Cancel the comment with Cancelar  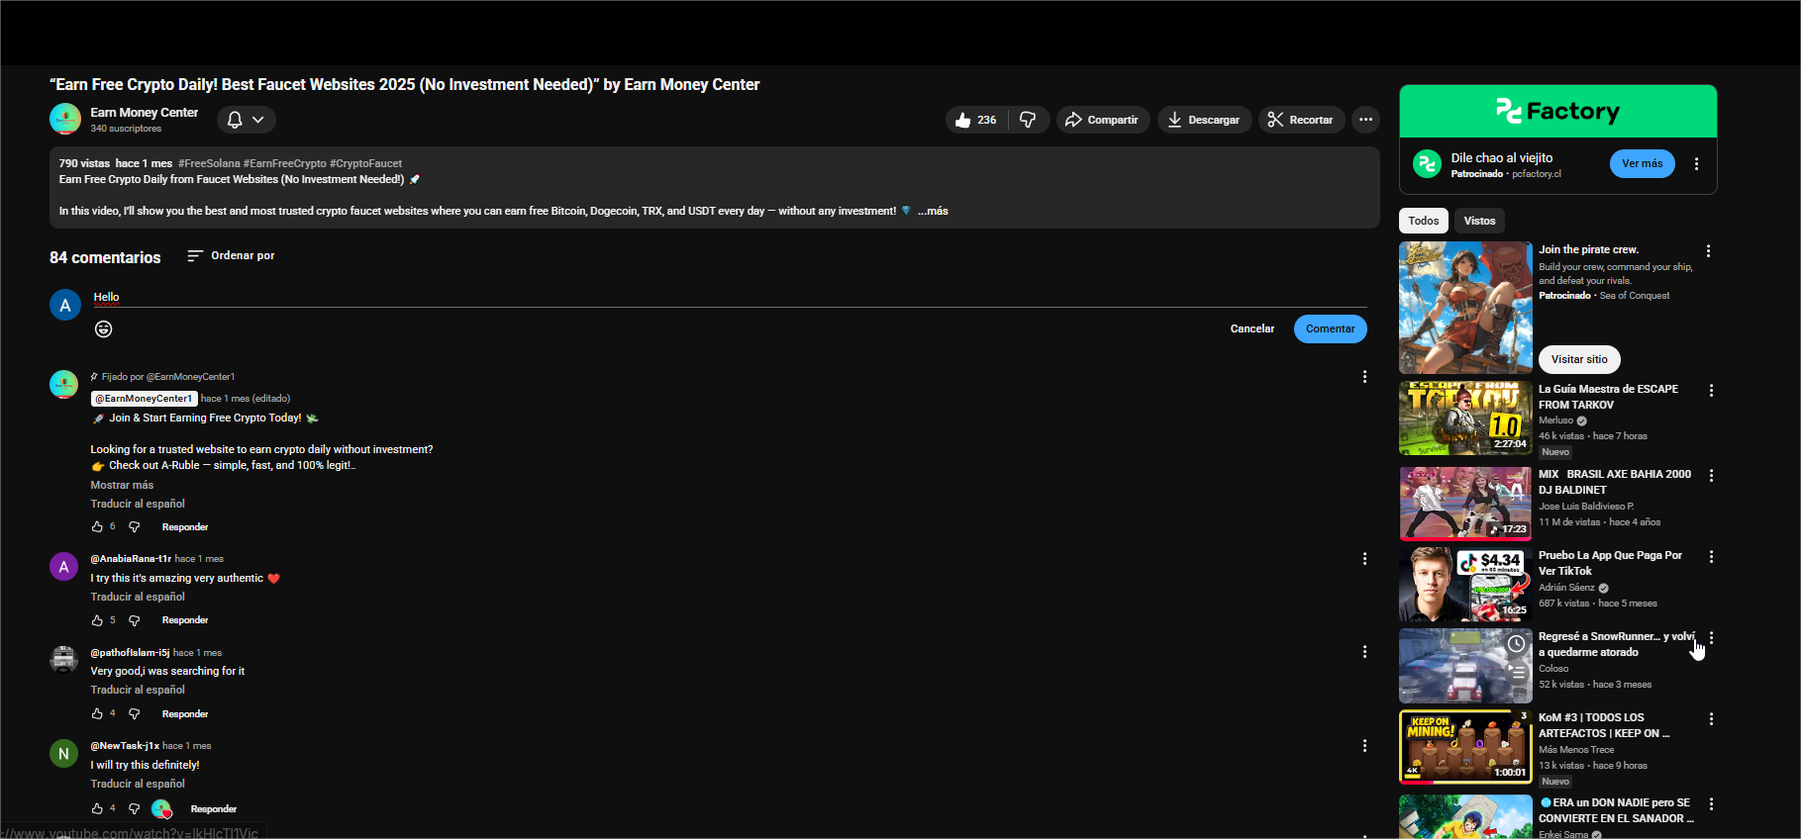tap(1252, 328)
